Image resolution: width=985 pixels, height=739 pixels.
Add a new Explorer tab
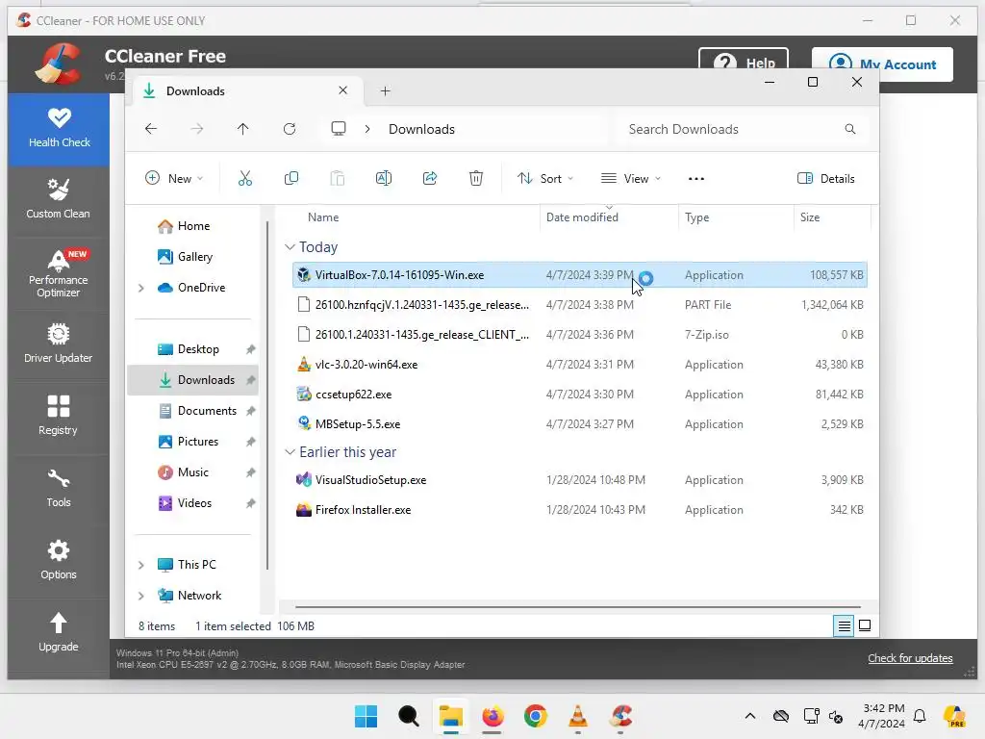pyautogui.click(x=385, y=91)
